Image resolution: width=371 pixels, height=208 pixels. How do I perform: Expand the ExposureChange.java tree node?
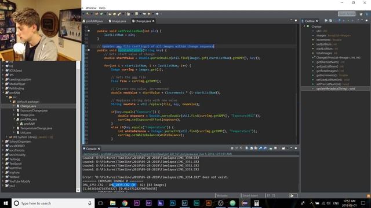(14, 110)
